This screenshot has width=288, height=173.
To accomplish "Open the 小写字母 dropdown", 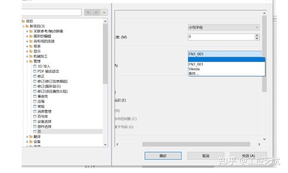I will 223,28.
